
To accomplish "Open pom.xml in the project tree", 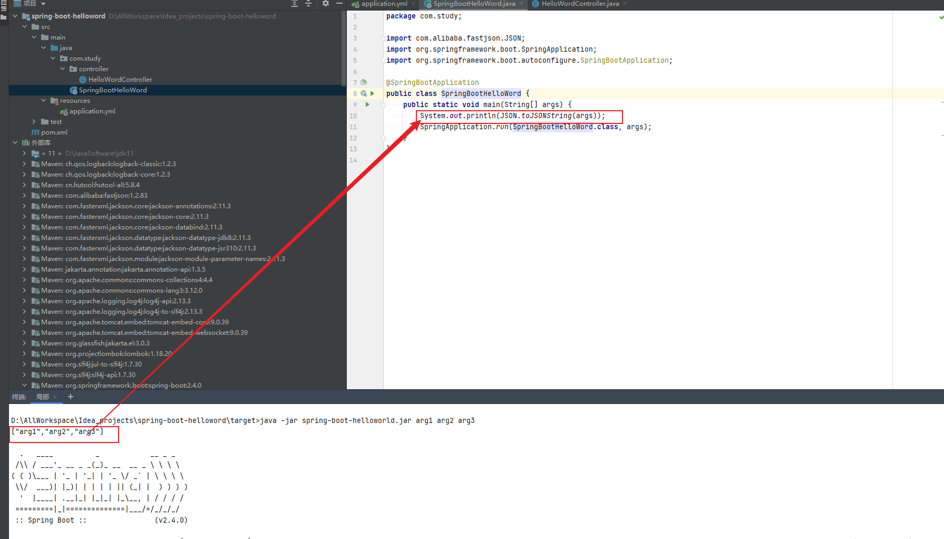I will point(54,132).
